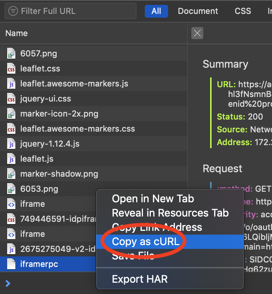272x294 pixels.
Task: Type in the Filter Full URL field
Action: 75,11
